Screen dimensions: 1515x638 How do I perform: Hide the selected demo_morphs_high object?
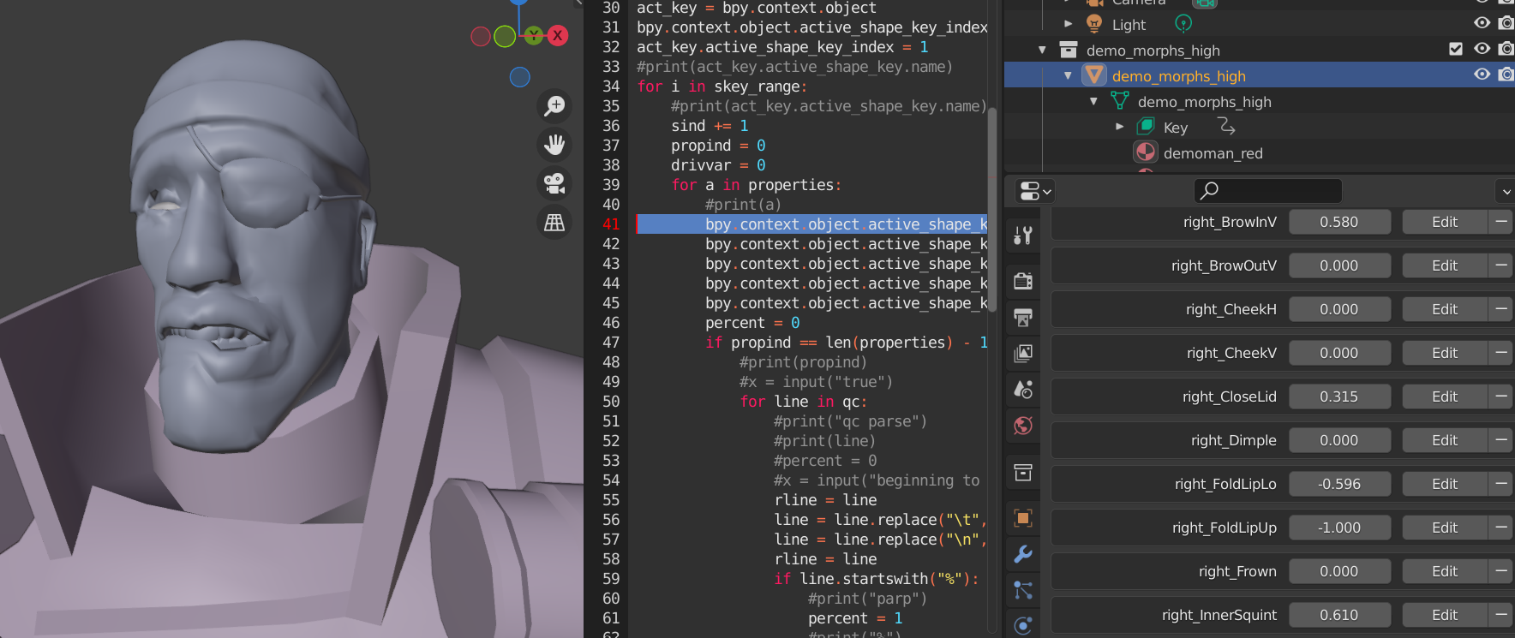1482,75
